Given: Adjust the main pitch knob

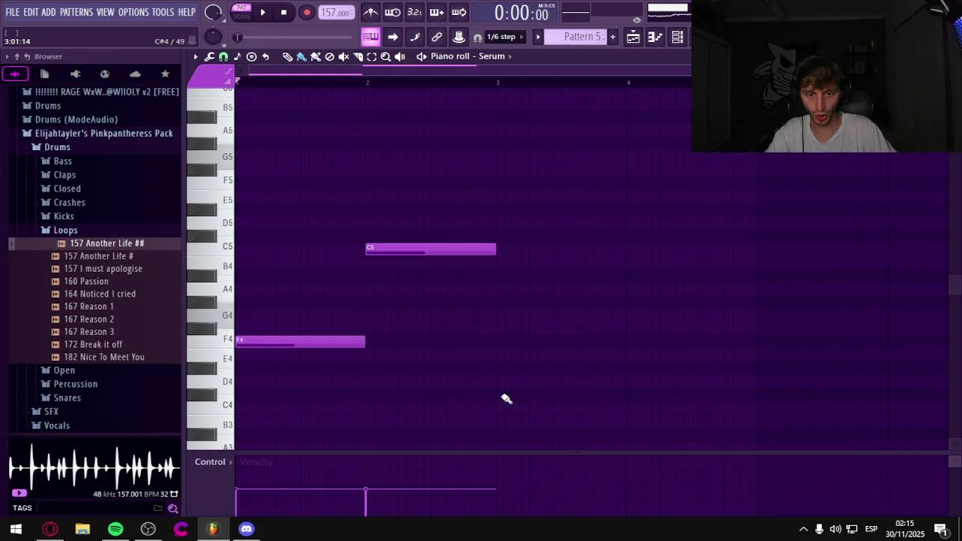Looking at the screenshot, I should 213,37.
